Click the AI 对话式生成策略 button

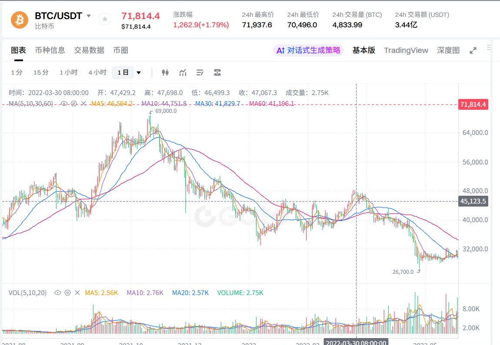[x=308, y=50]
